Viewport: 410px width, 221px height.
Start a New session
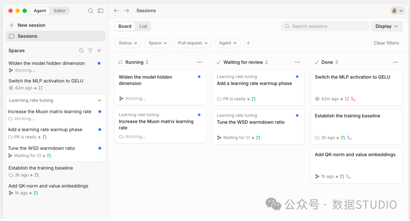click(x=27, y=25)
